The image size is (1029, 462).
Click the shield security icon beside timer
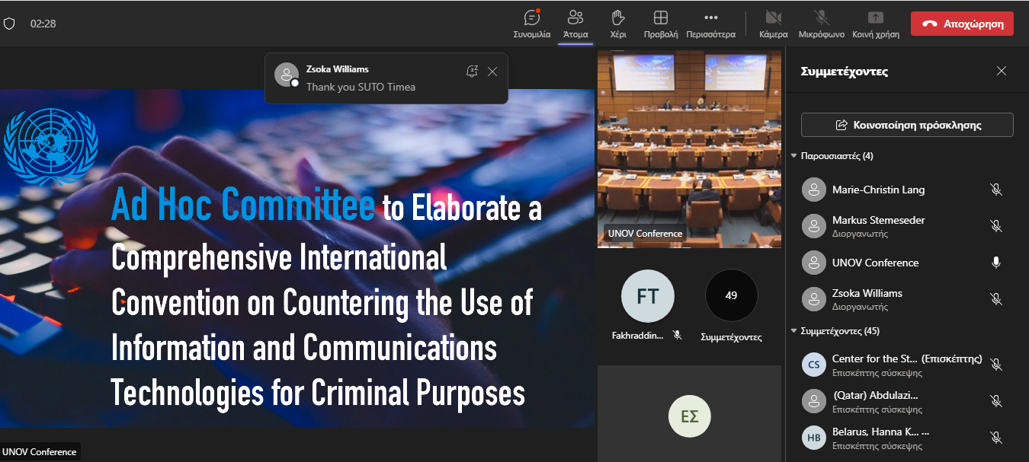[9, 24]
